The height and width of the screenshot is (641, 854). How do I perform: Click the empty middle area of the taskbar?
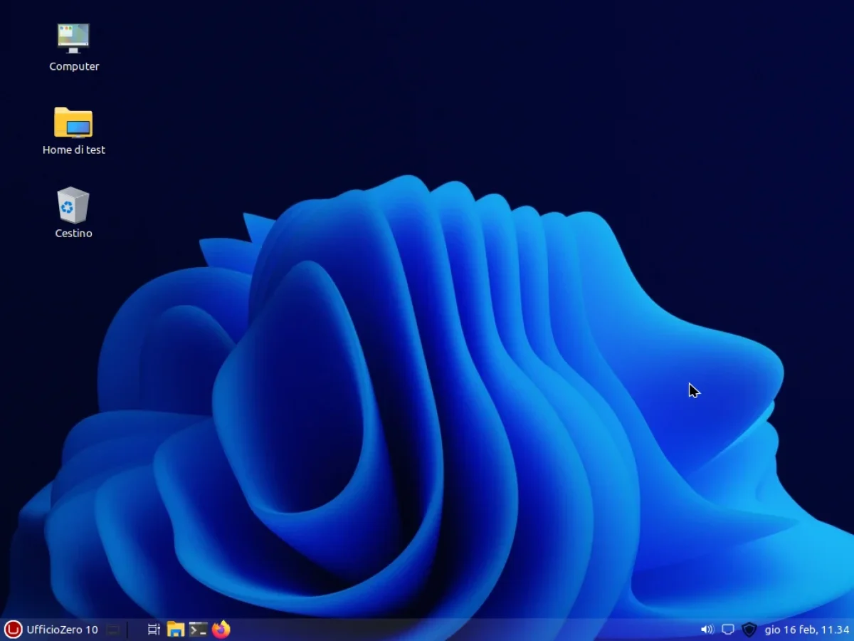coord(463,630)
